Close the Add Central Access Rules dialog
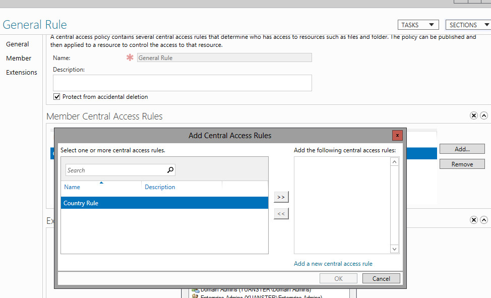Screen dimensions: 491x298 click(x=397, y=135)
